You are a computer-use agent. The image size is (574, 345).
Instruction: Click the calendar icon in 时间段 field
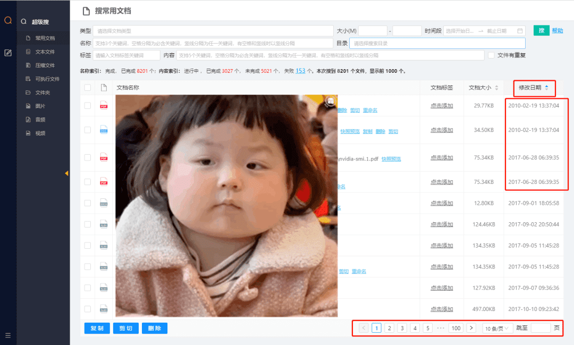tap(520, 31)
